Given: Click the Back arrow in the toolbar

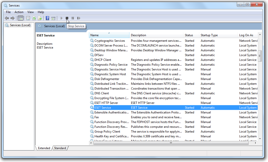Looking at the screenshot, I should click(x=7, y=18).
